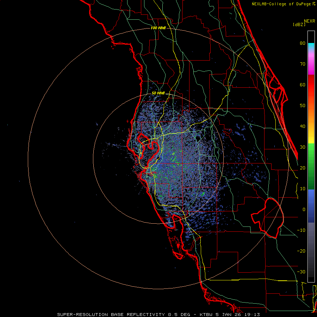Viewport: 317px width, 317px height.
Task: Click the -10 value on dBZ scale
Action: point(301,230)
